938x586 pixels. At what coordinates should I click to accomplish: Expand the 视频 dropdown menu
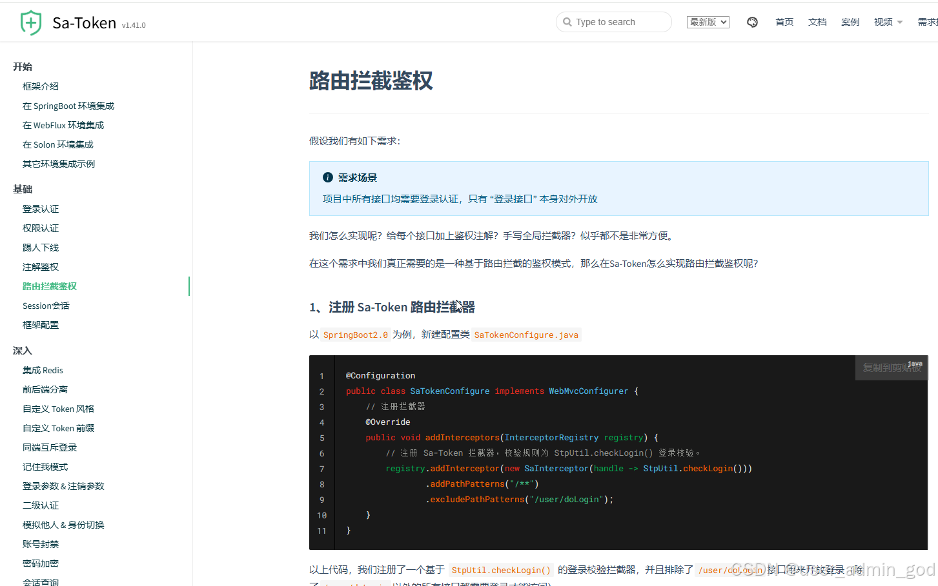[x=888, y=22]
